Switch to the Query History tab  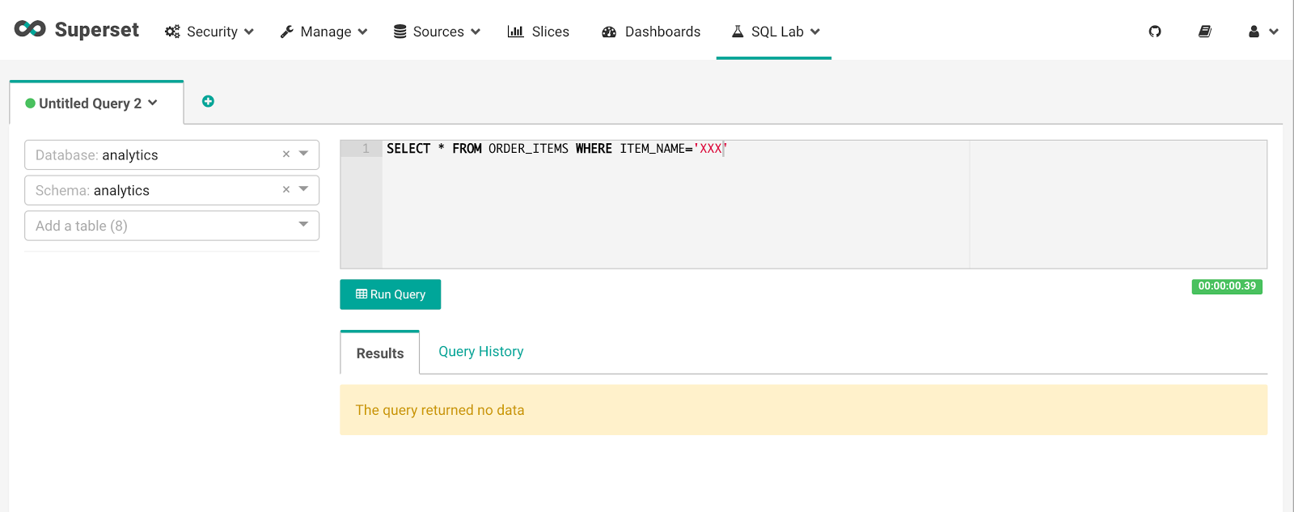point(480,352)
